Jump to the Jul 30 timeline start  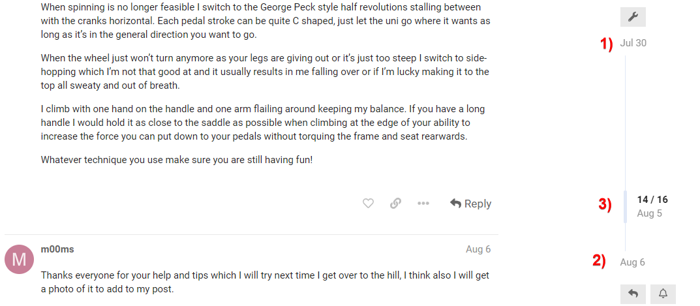tap(633, 43)
